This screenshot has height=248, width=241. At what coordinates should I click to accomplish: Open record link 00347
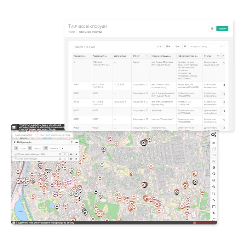click(76, 93)
